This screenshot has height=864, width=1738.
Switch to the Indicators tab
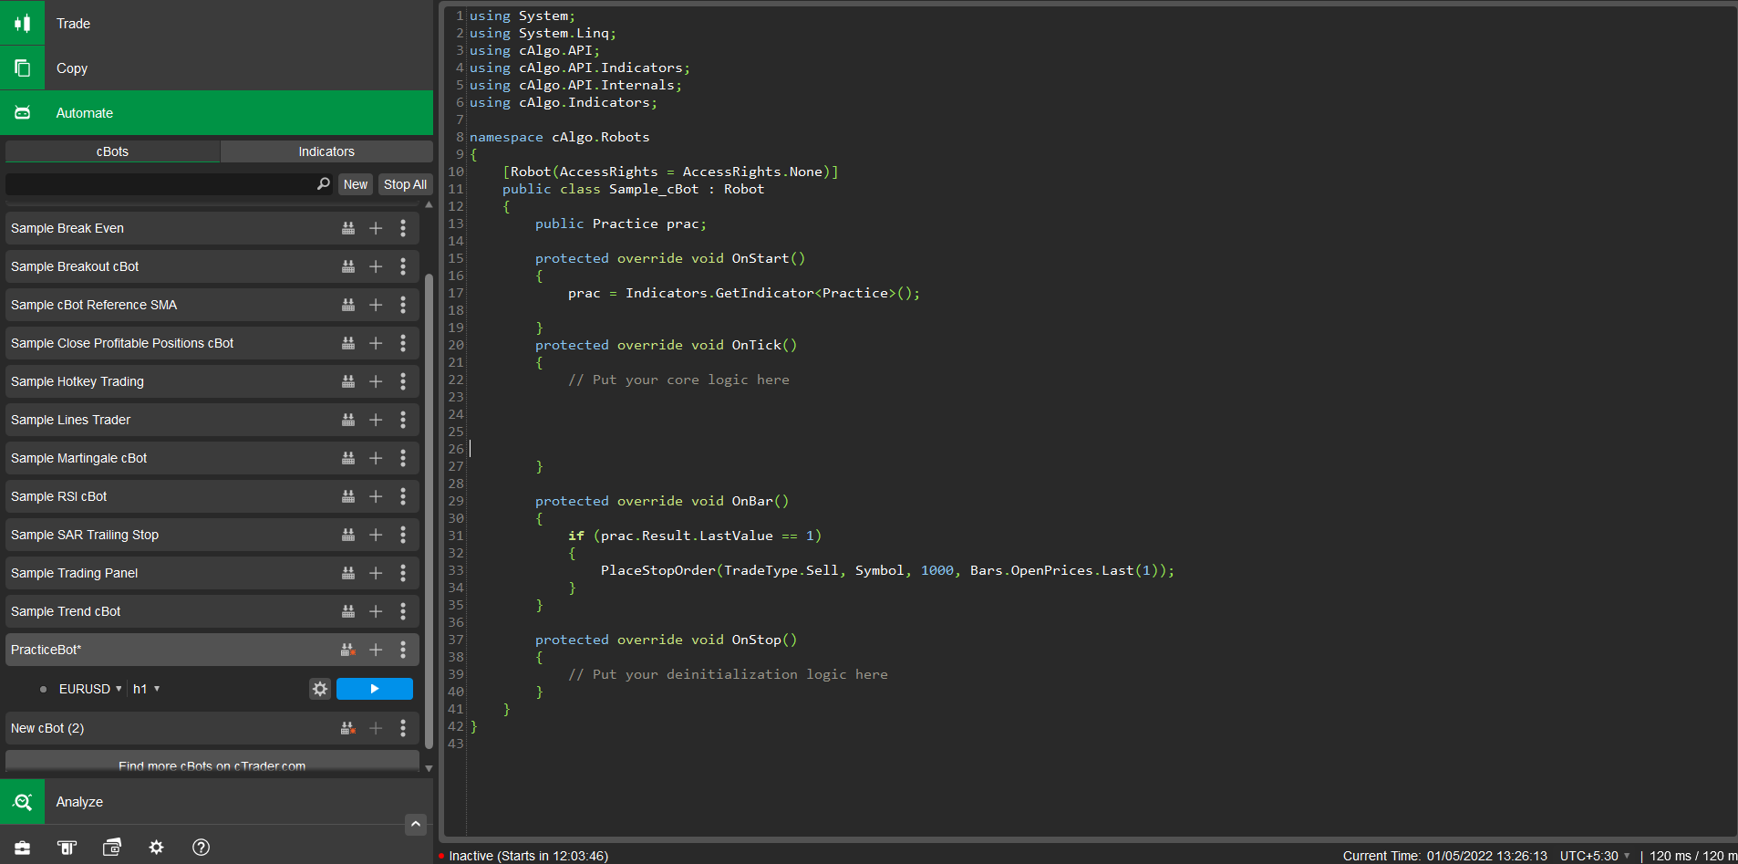(x=326, y=151)
